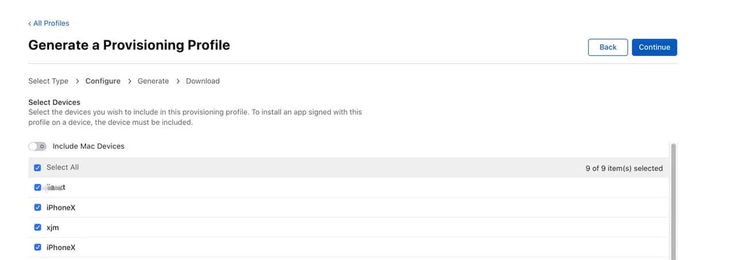
Task: Go to the Download step
Action: coord(202,81)
